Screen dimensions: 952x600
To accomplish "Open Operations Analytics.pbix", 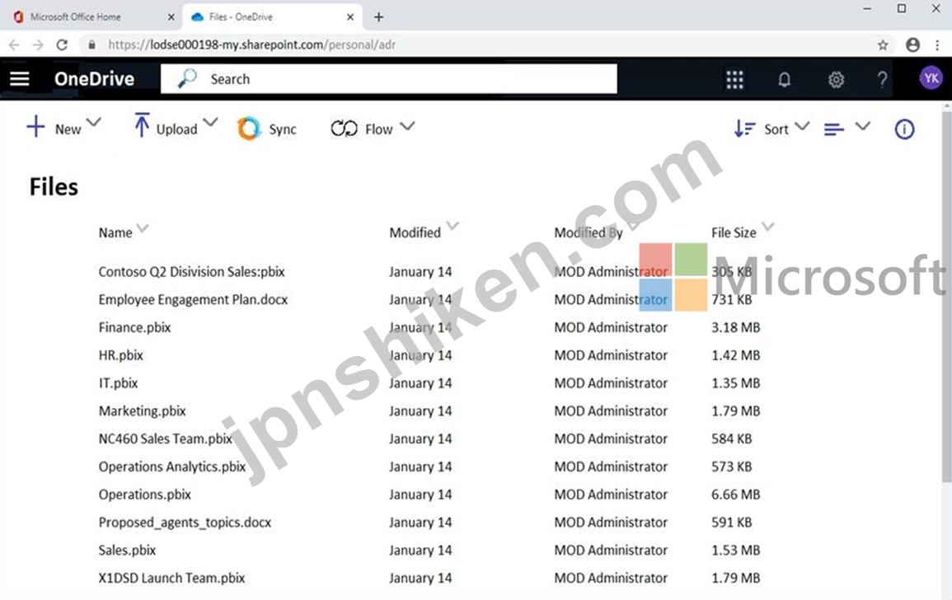I will (x=171, y=466).
